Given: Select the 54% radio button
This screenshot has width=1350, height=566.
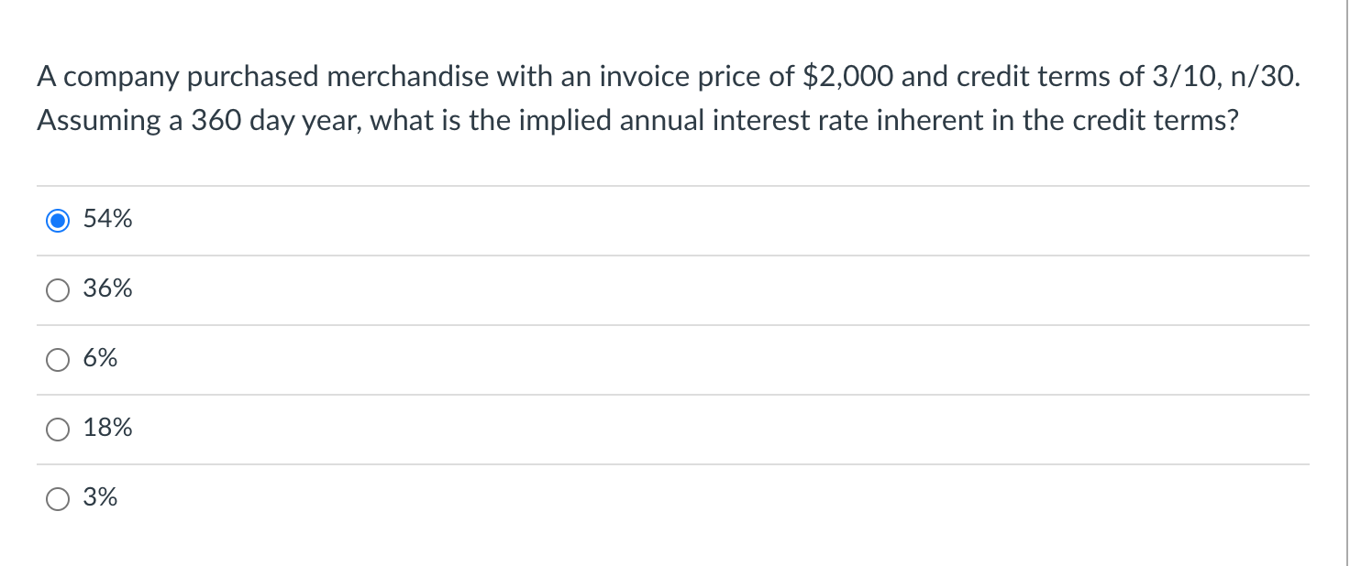Looking at the screenshot, I should tap(58, 221).
